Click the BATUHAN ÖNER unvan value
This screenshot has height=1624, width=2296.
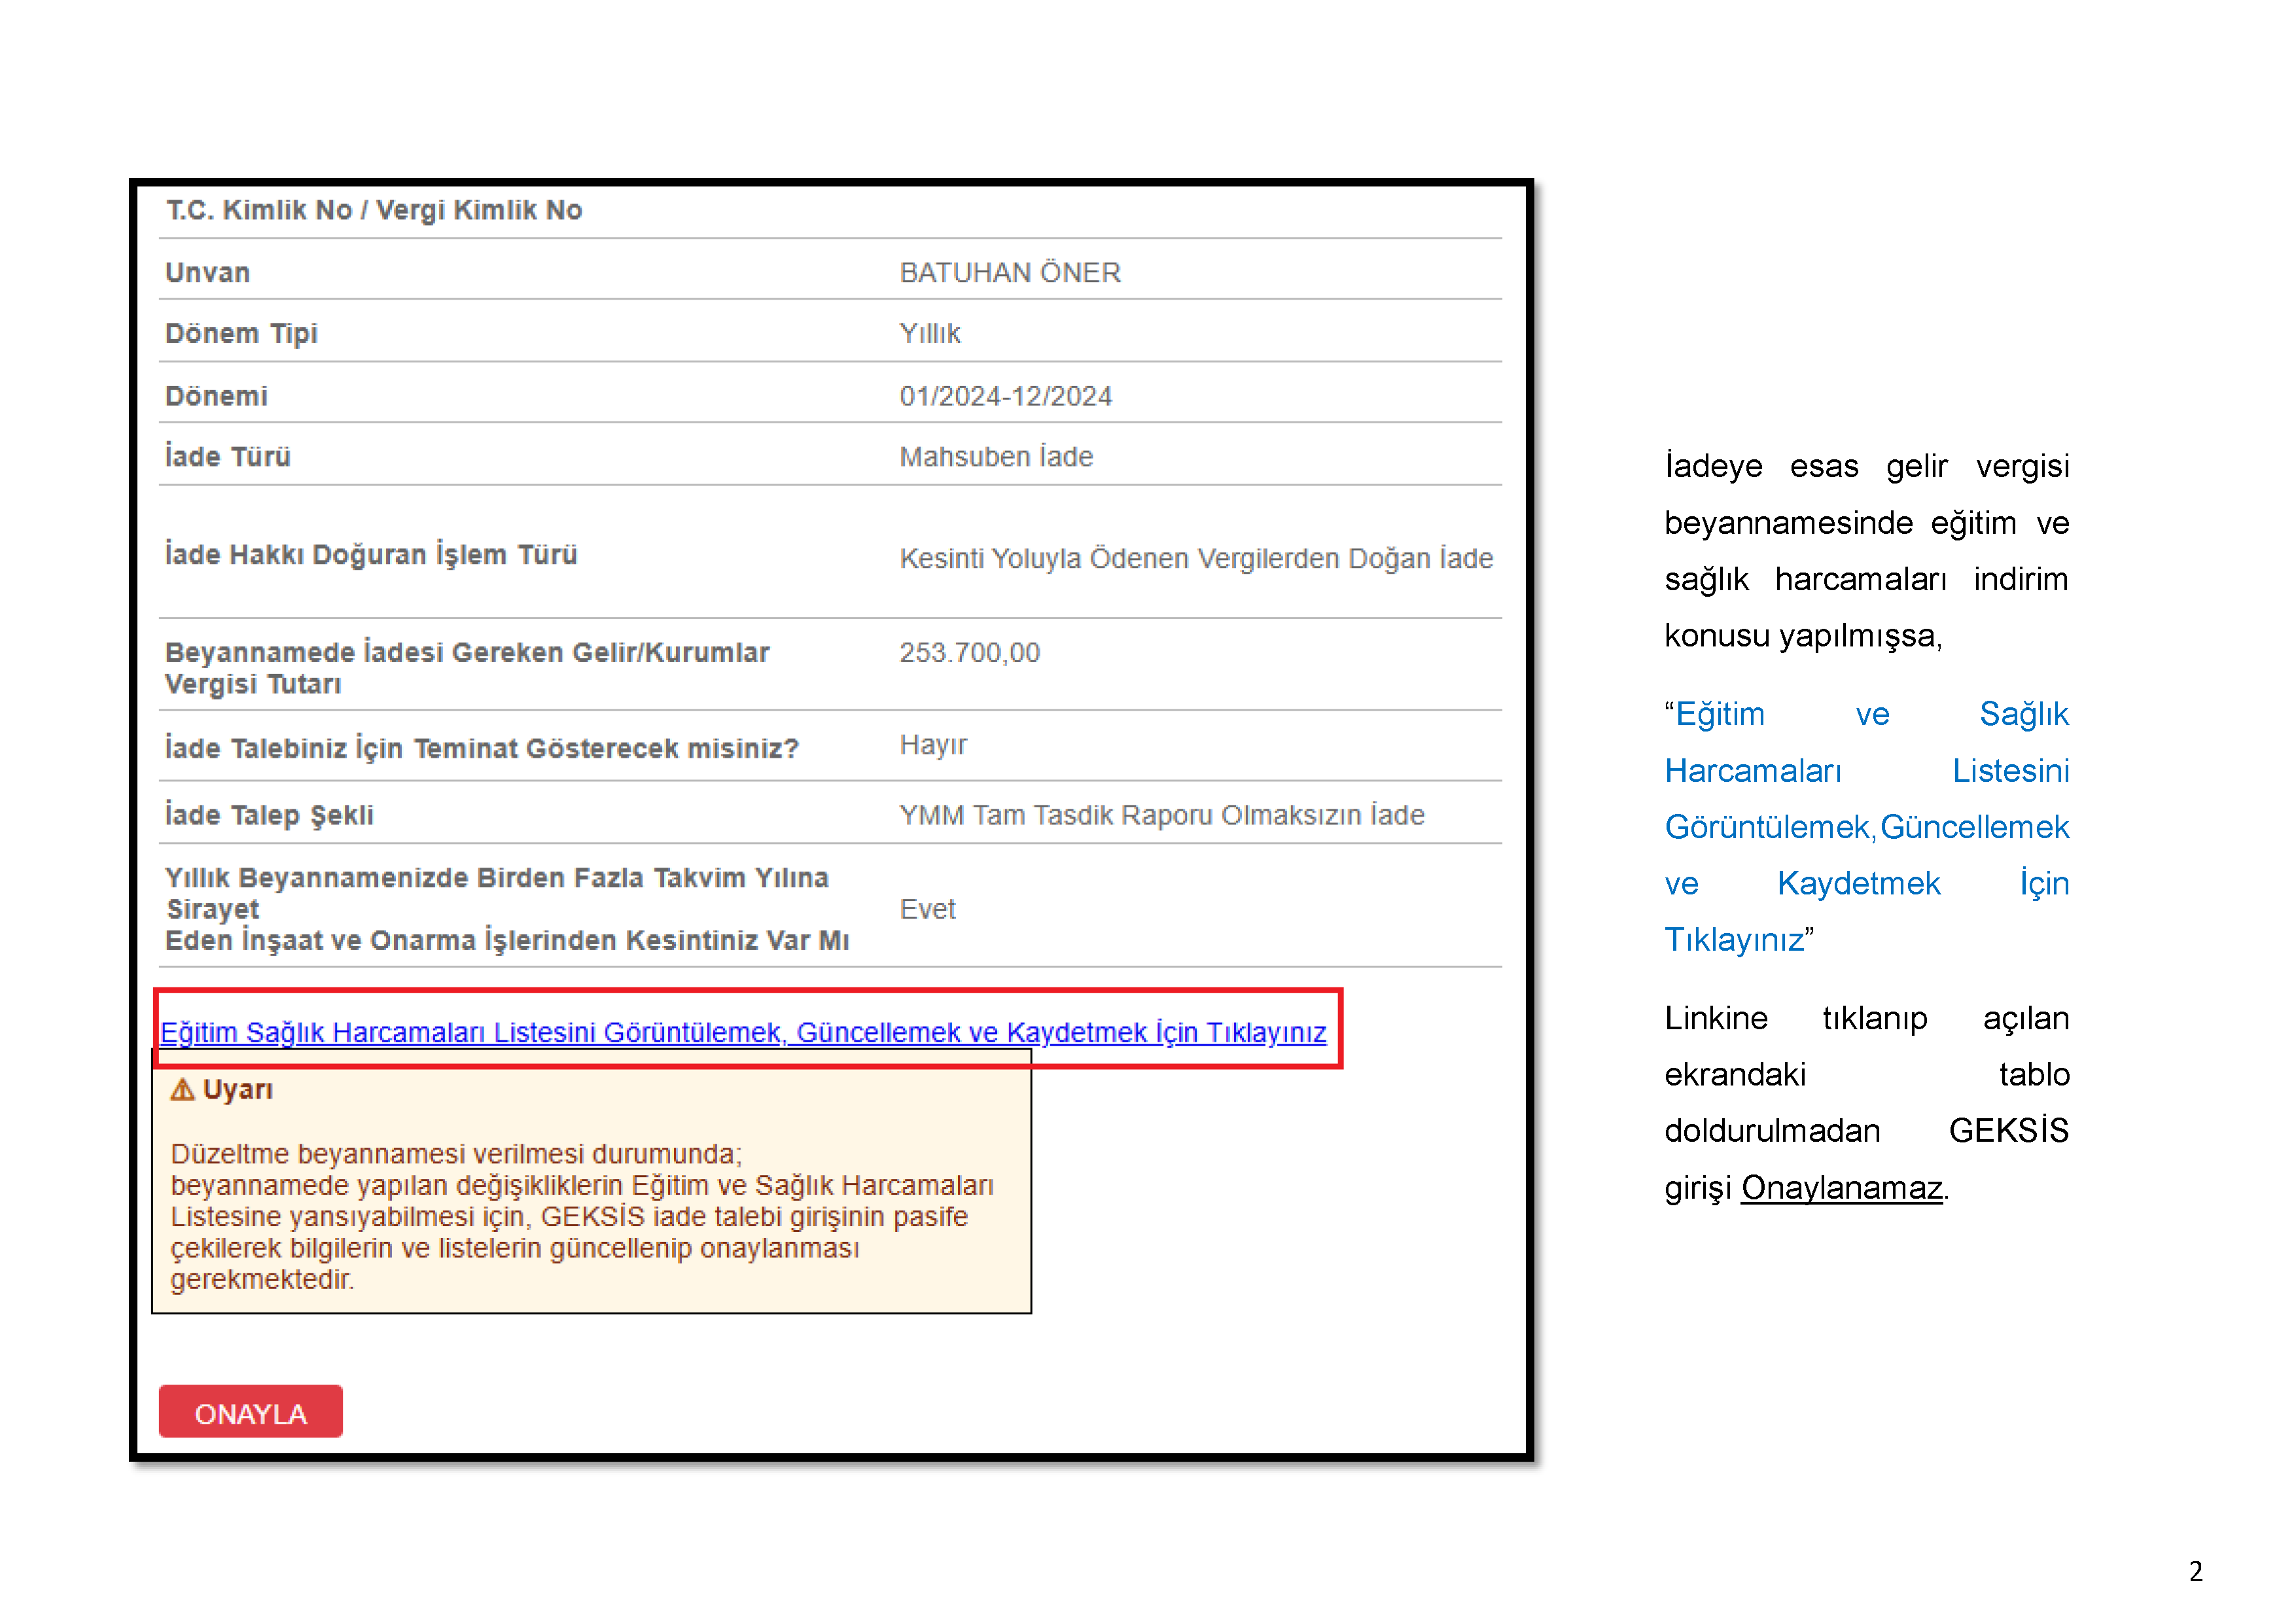[1009, 272]
